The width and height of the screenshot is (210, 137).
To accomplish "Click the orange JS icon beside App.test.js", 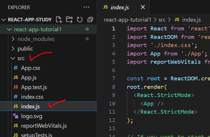I will [16, 87].
